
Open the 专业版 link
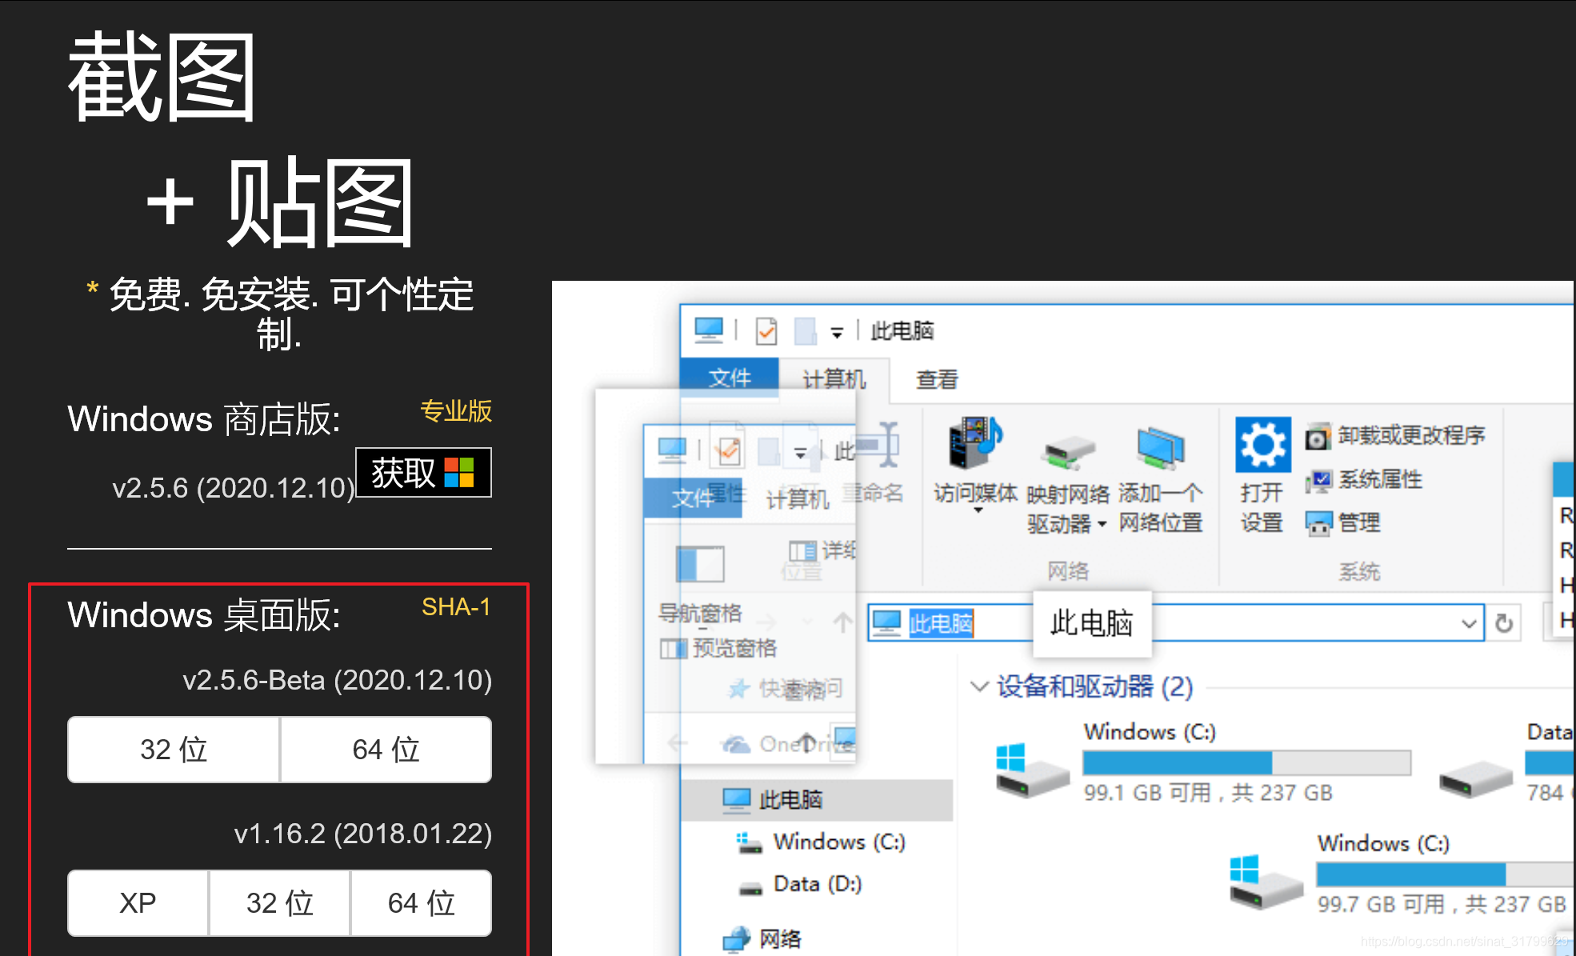456,411
